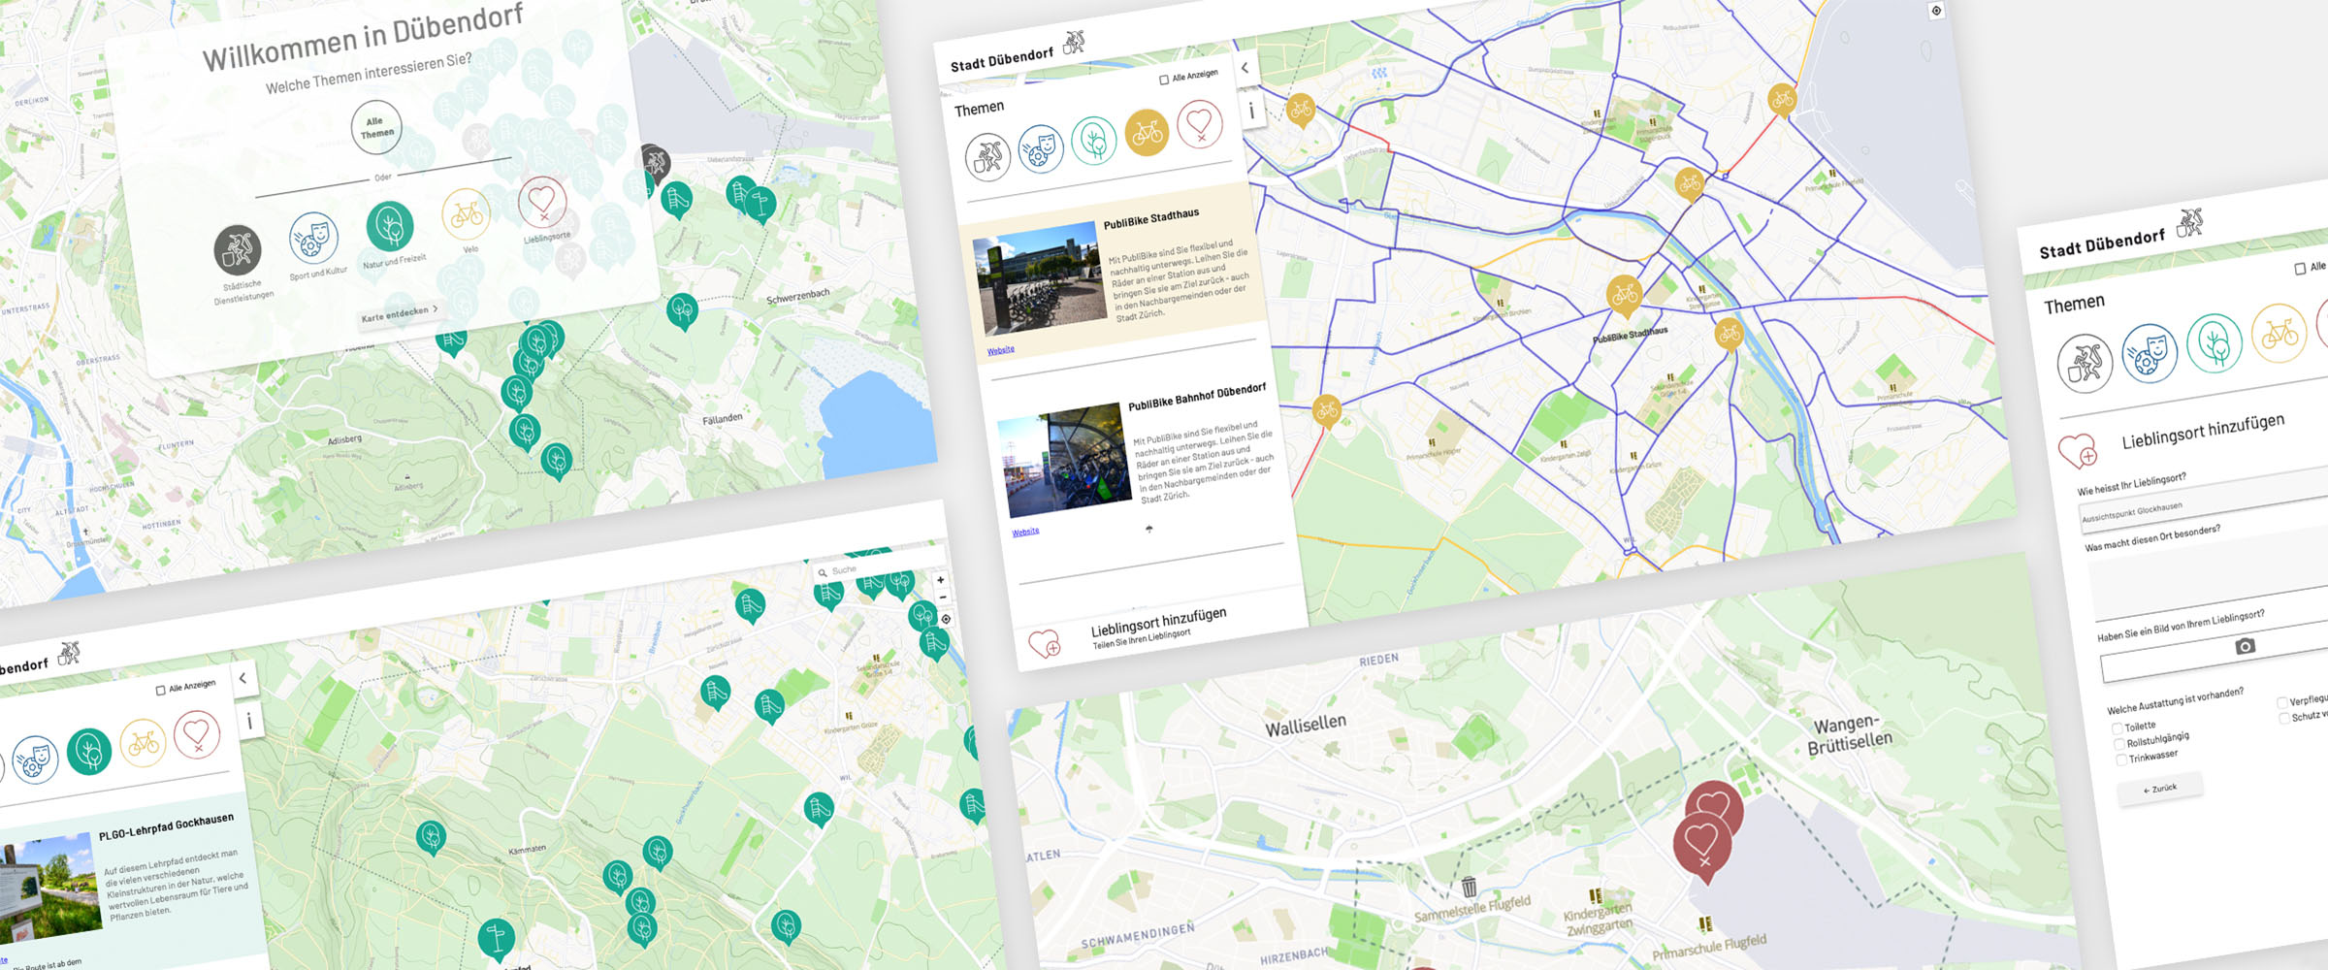Click the Alle Themen circle button

376,128
